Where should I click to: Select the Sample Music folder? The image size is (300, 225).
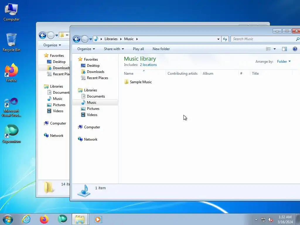pos(138,82)
